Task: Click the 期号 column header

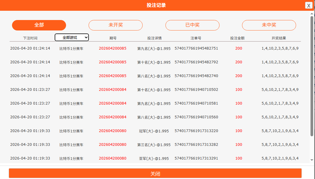Action: [113, 38]
